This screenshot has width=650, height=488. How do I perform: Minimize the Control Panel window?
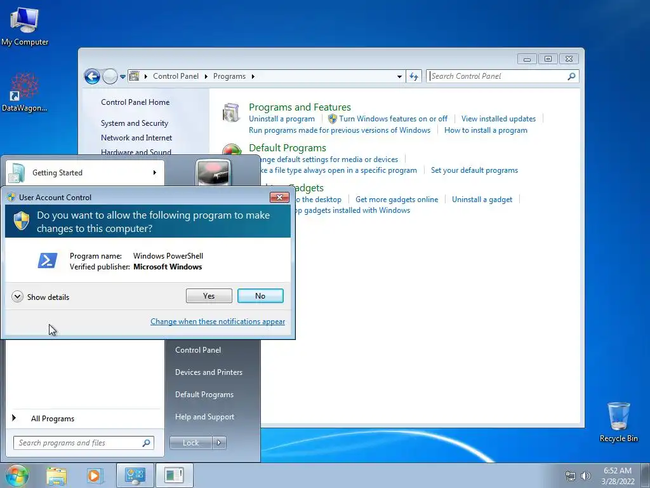[527, 59]
